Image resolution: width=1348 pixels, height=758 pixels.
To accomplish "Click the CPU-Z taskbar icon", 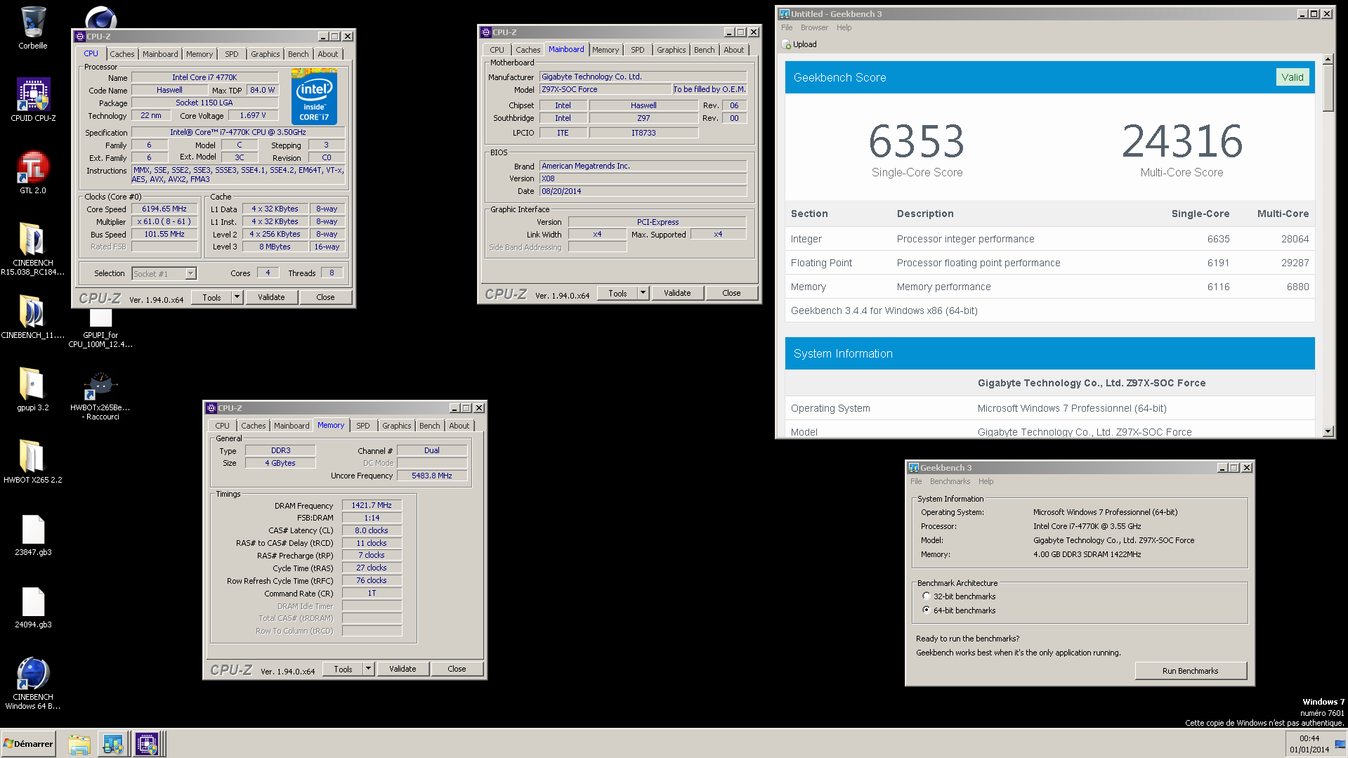I will 147,744.
